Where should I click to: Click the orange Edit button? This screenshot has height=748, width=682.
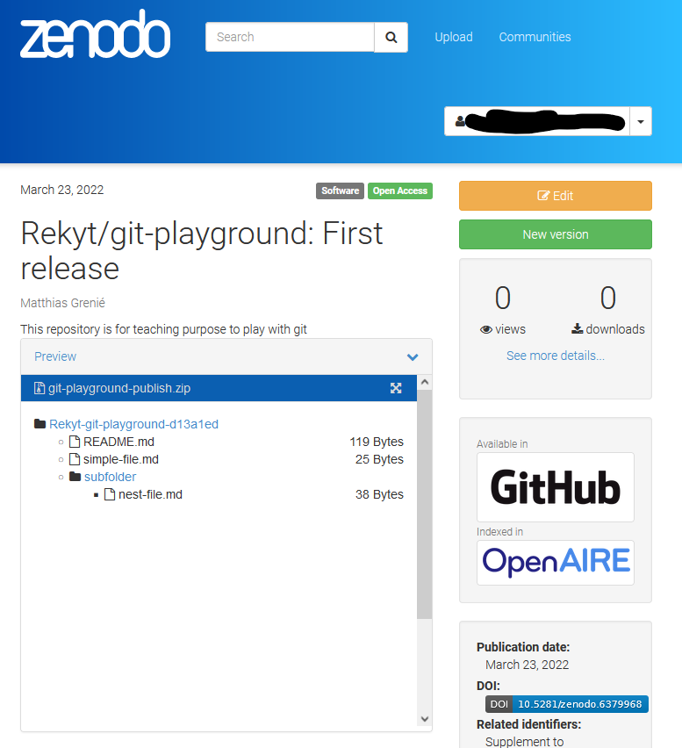555,196
